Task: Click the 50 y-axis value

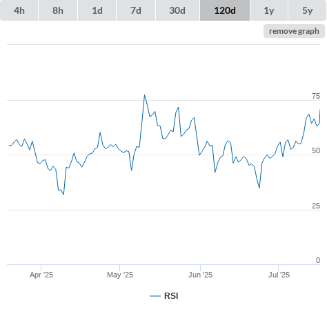Action: [316, 150]
